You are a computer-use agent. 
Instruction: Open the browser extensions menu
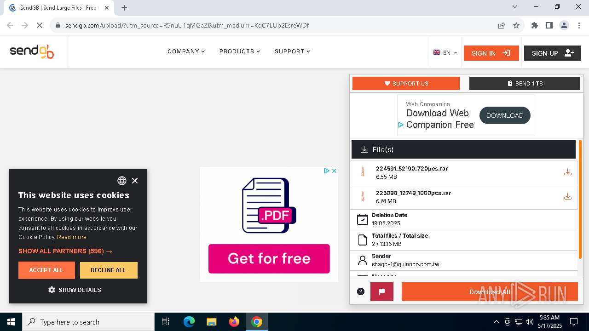click(535, 25)
